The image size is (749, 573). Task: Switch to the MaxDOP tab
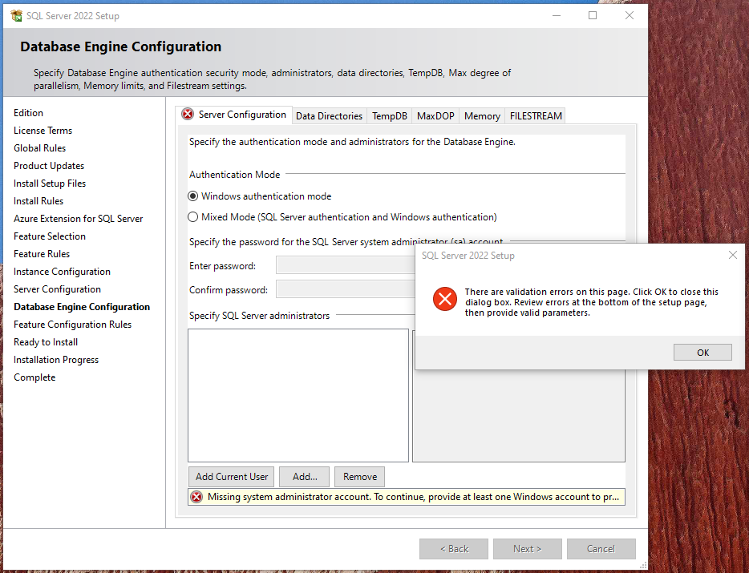pos(435,116)
